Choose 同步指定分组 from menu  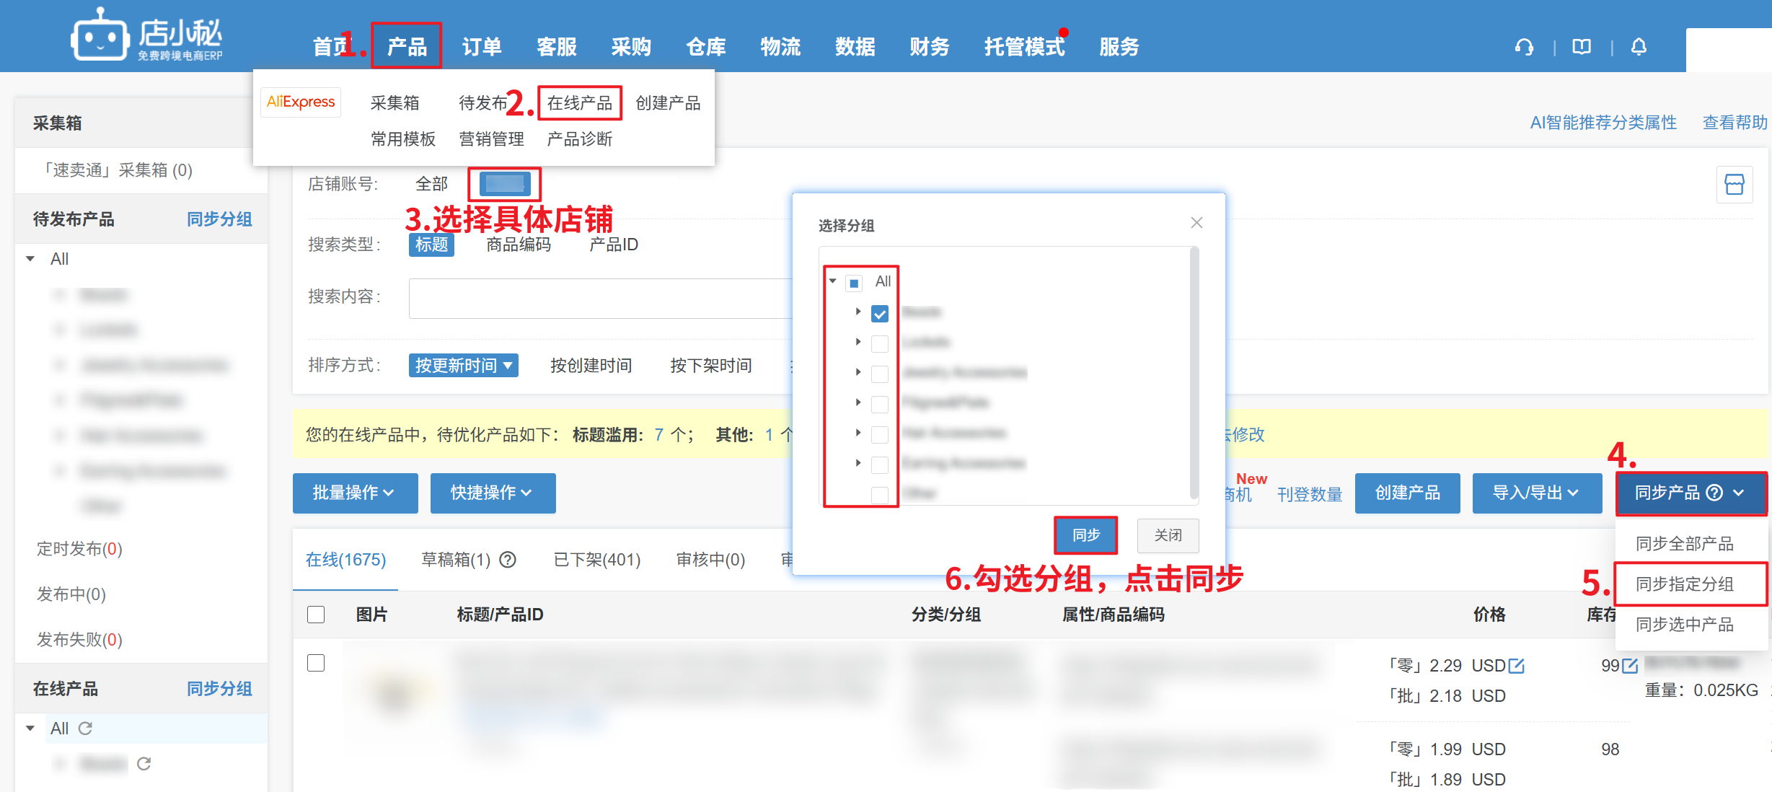[1684, 584]
